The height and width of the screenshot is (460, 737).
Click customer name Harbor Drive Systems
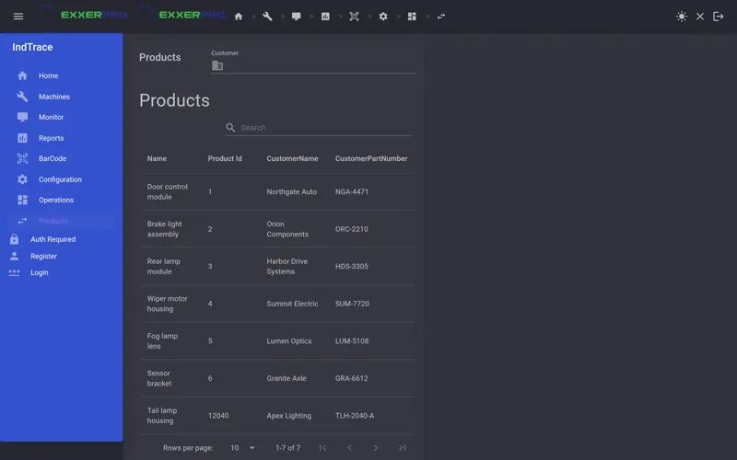tap(287, 267)
